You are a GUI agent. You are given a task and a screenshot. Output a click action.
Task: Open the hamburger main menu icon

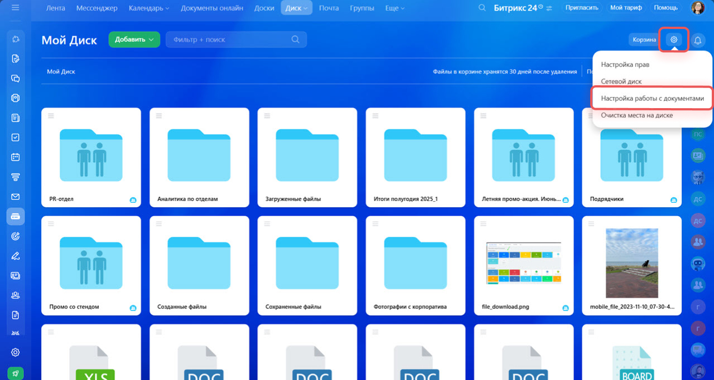[15, 8]
